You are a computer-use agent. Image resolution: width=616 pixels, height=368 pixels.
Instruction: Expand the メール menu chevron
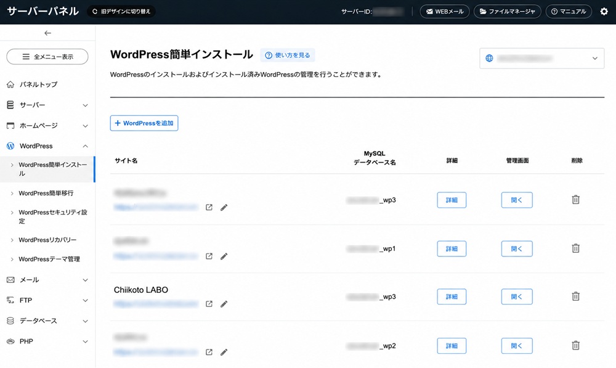[x=85, y=280]
